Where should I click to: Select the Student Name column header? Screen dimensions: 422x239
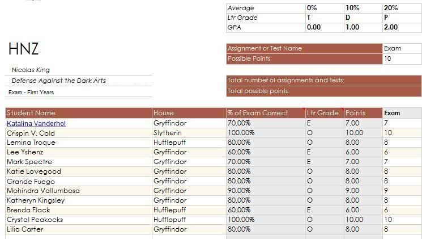point(79,113)
